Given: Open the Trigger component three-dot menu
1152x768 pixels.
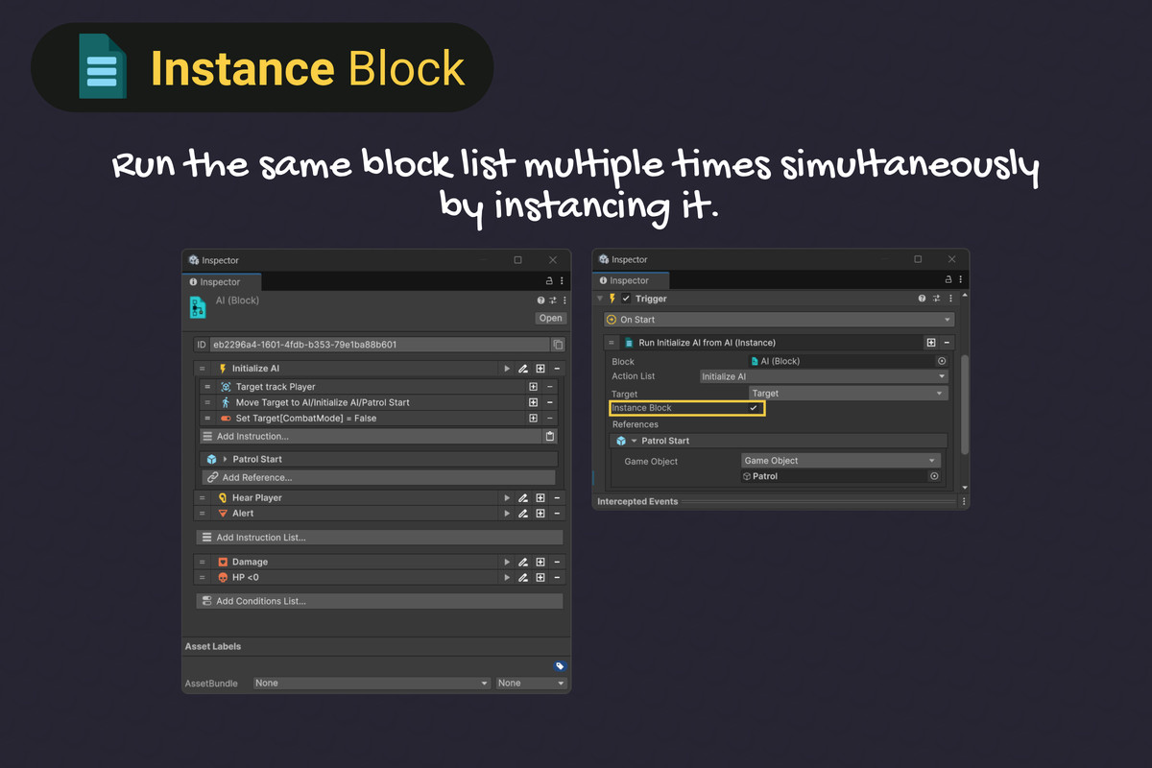Looking at the screenshot, I should click(949, 299).
